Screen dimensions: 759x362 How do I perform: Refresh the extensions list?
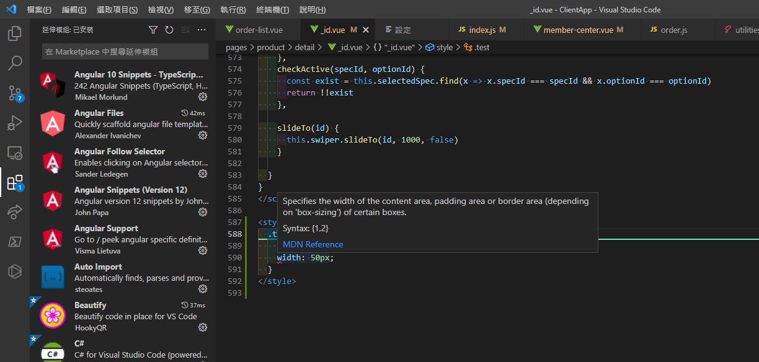(x=169, y=30)
